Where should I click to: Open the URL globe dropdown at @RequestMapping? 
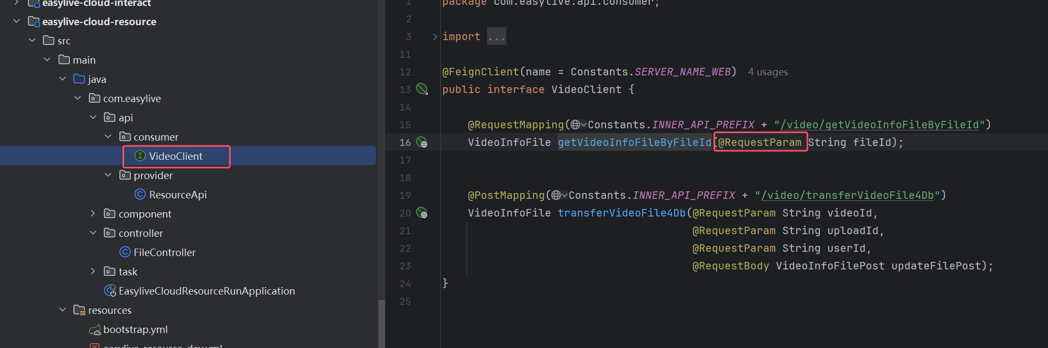pyautogui.click(x=578, y=125)
